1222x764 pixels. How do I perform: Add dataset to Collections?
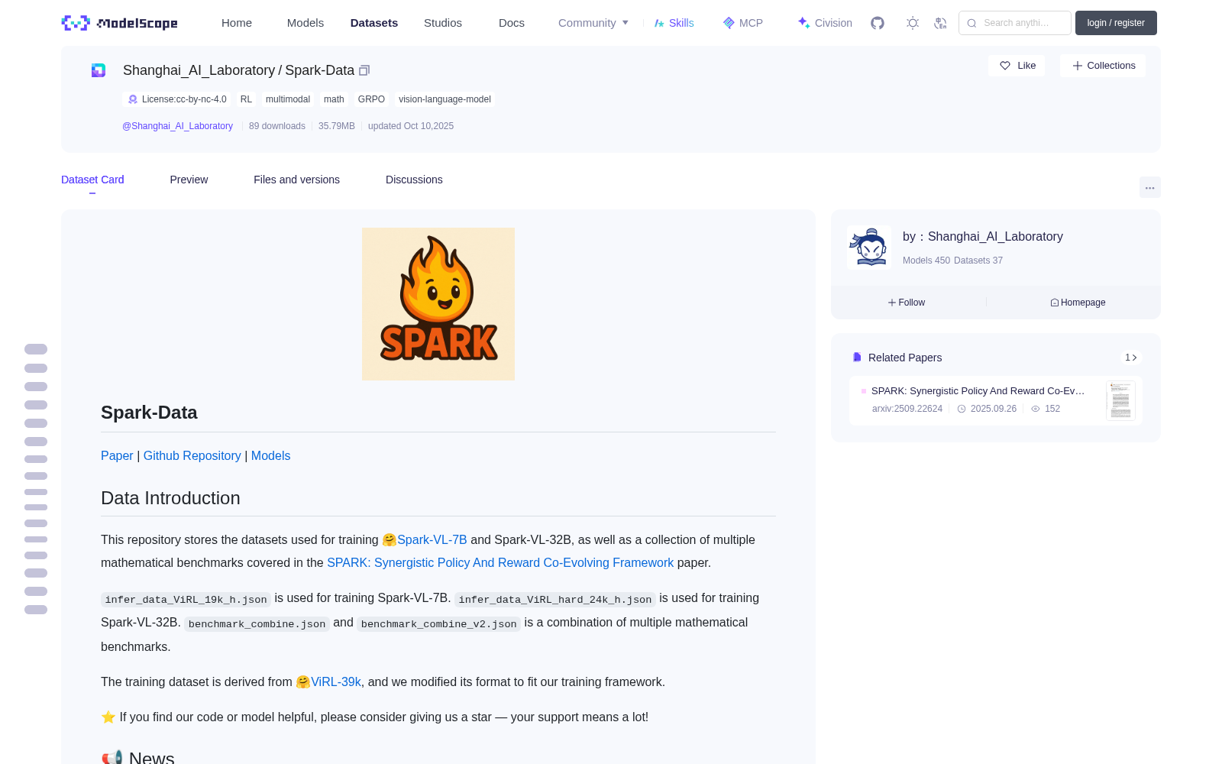click(1103, 66)
